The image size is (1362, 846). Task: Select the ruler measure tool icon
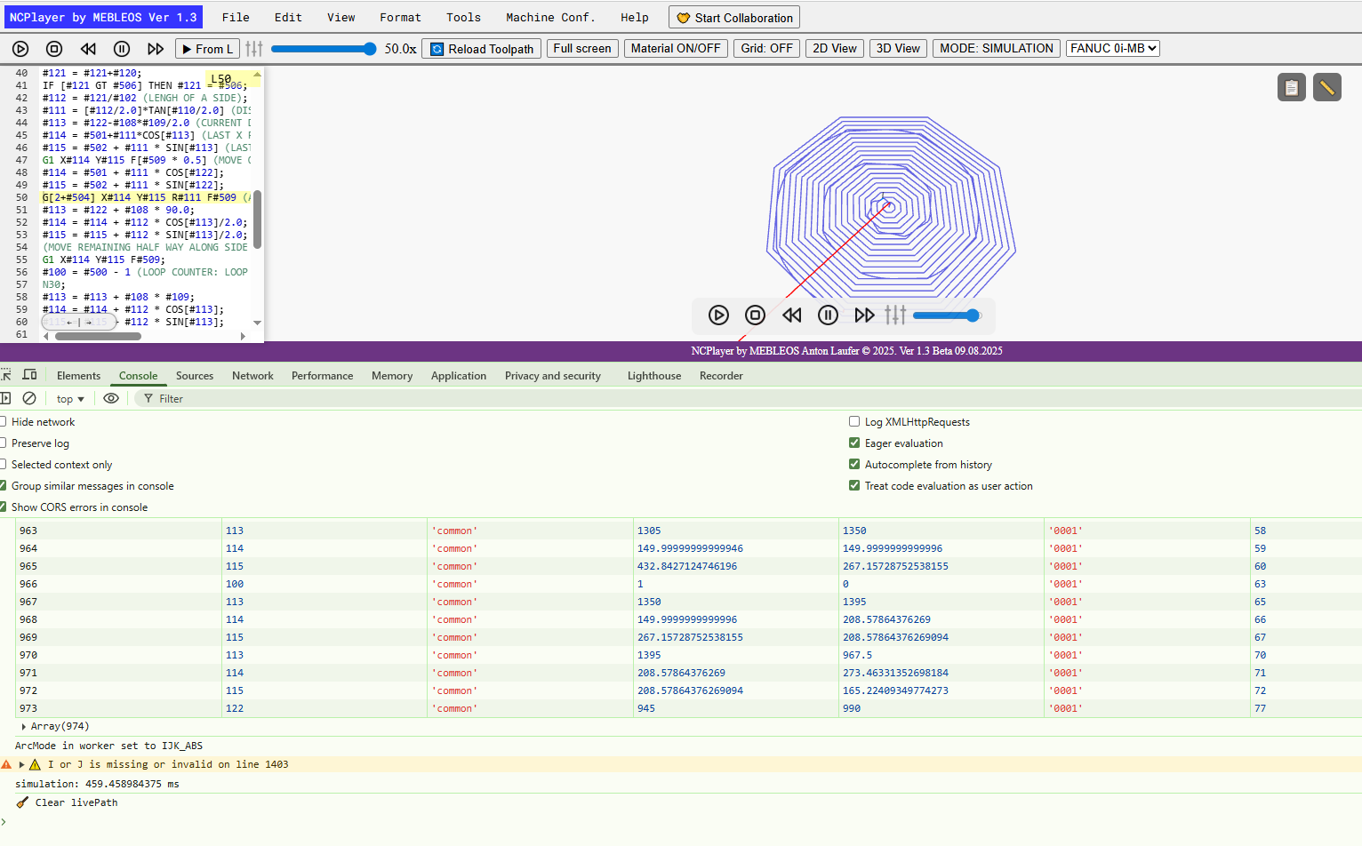pos(1326,87)
